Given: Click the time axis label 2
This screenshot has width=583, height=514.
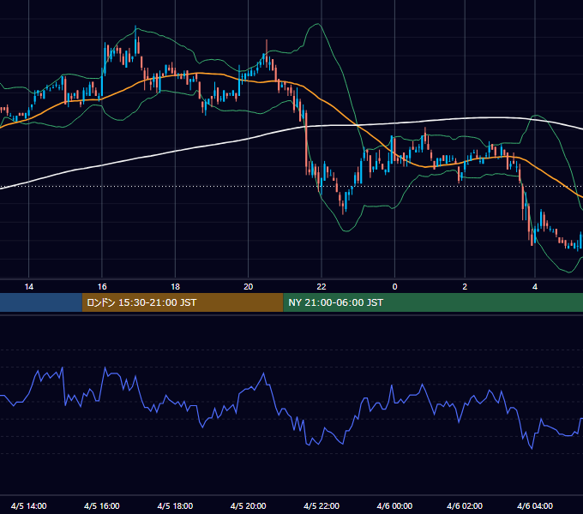Looking at the screenshot, I should click(465, 287).
